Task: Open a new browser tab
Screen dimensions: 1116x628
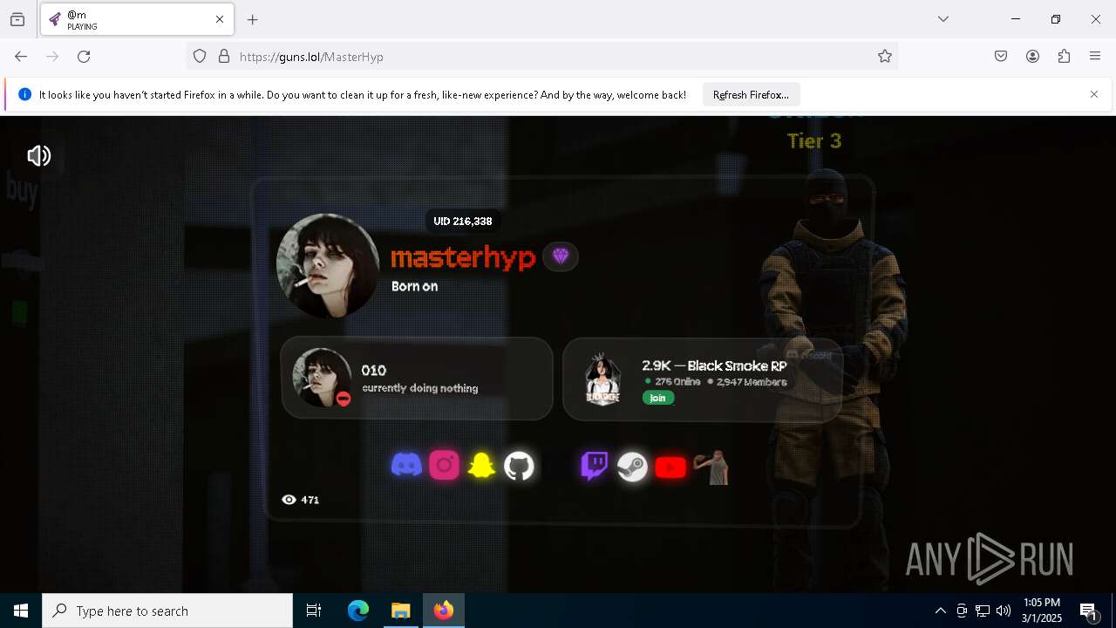Action: pyautogui.click(x=253, y=19)
